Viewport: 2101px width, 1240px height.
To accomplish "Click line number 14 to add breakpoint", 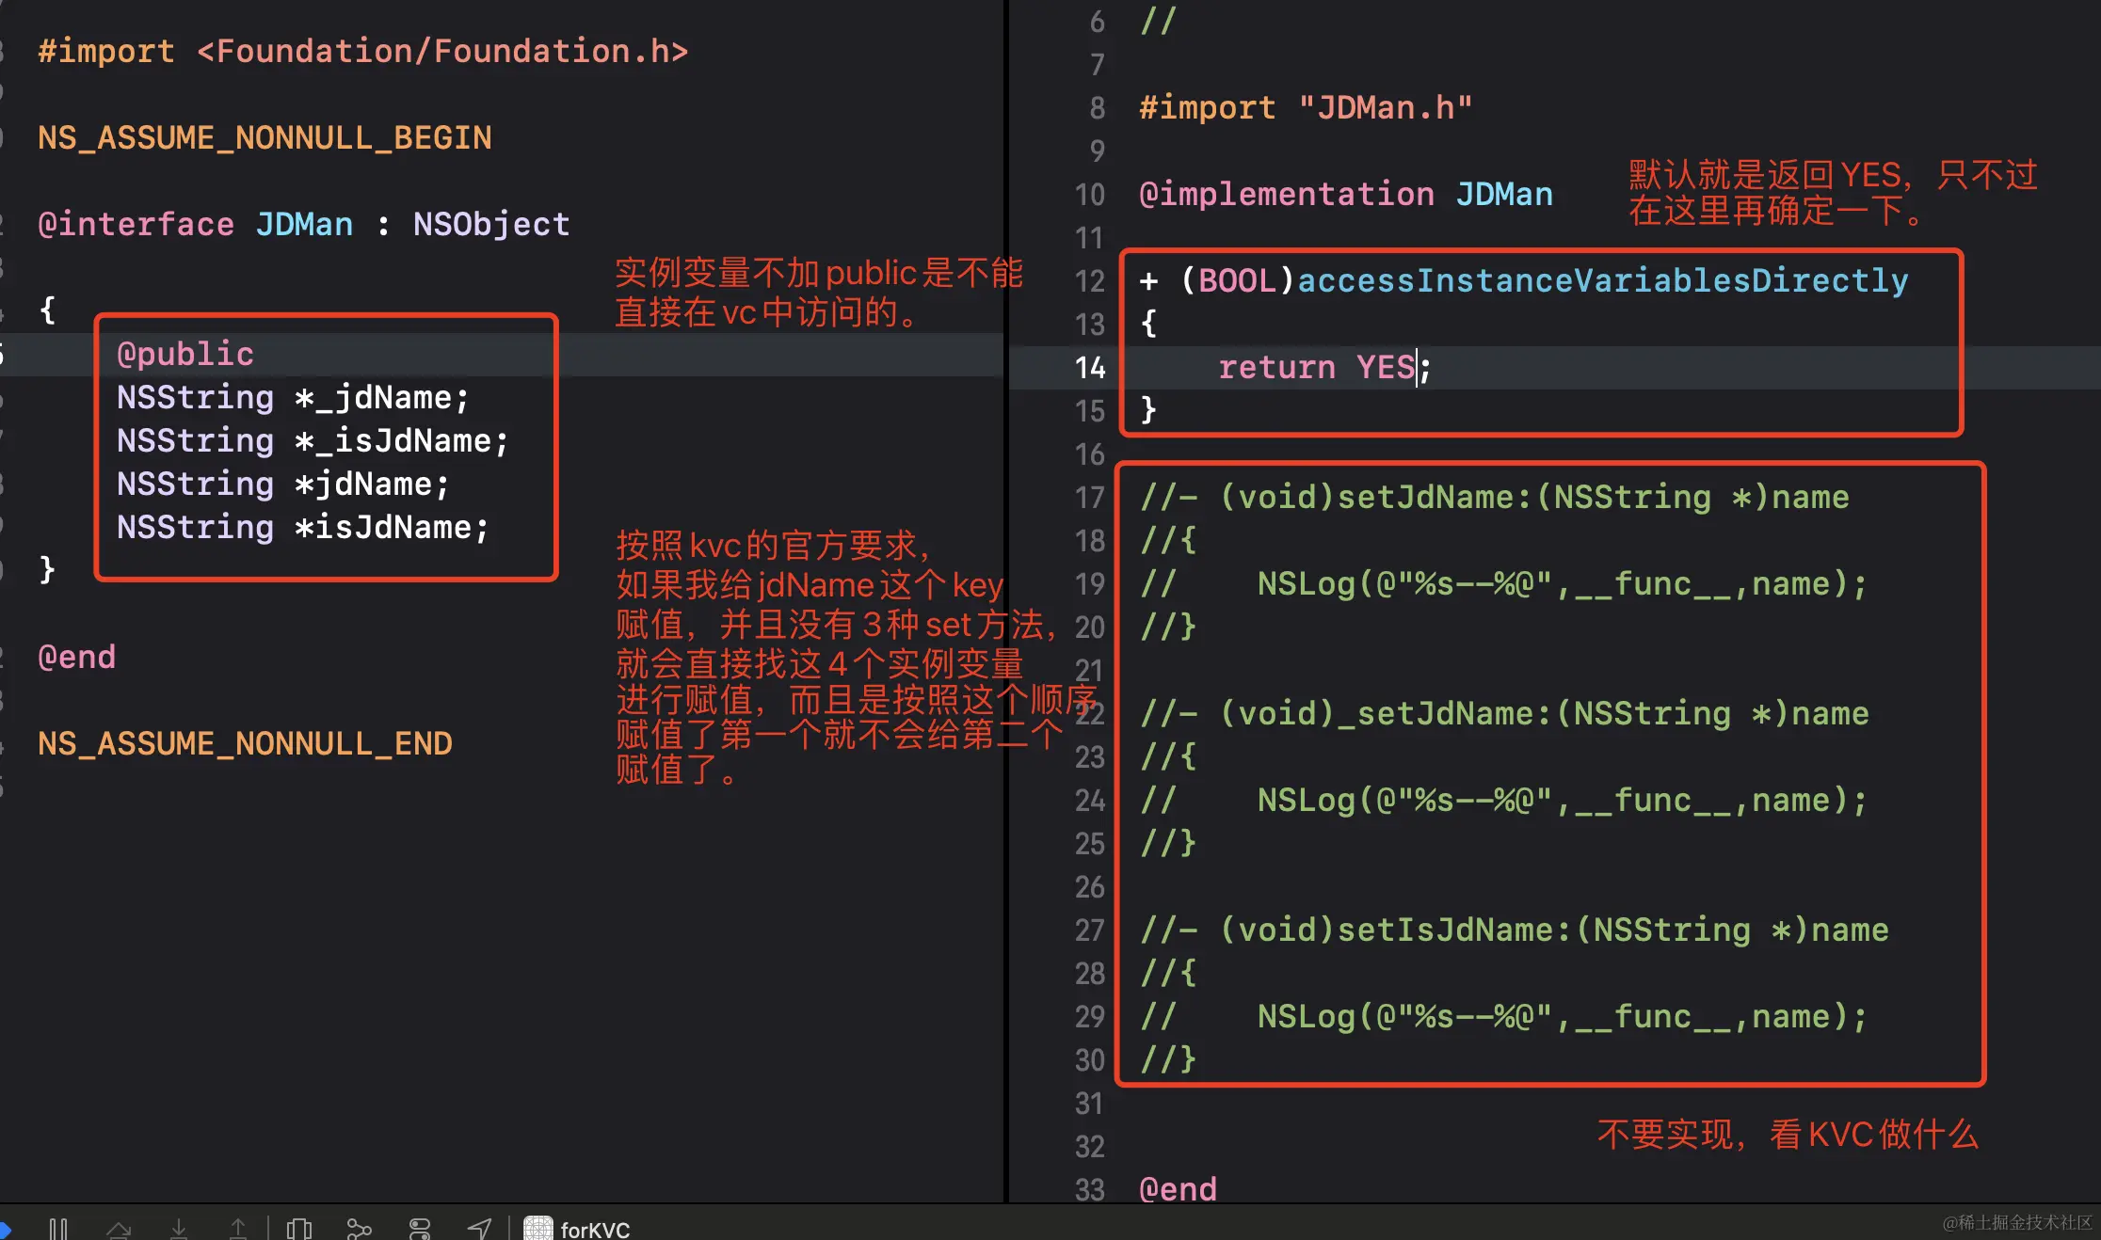I will tap(1089, 368).
